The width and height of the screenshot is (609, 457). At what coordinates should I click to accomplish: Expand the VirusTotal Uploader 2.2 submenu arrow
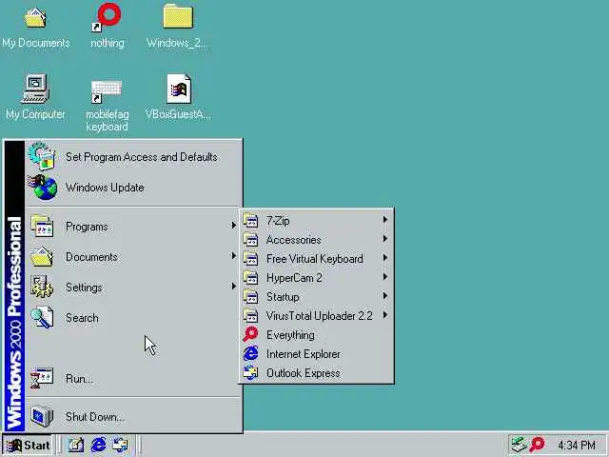(x=384, y=315)
